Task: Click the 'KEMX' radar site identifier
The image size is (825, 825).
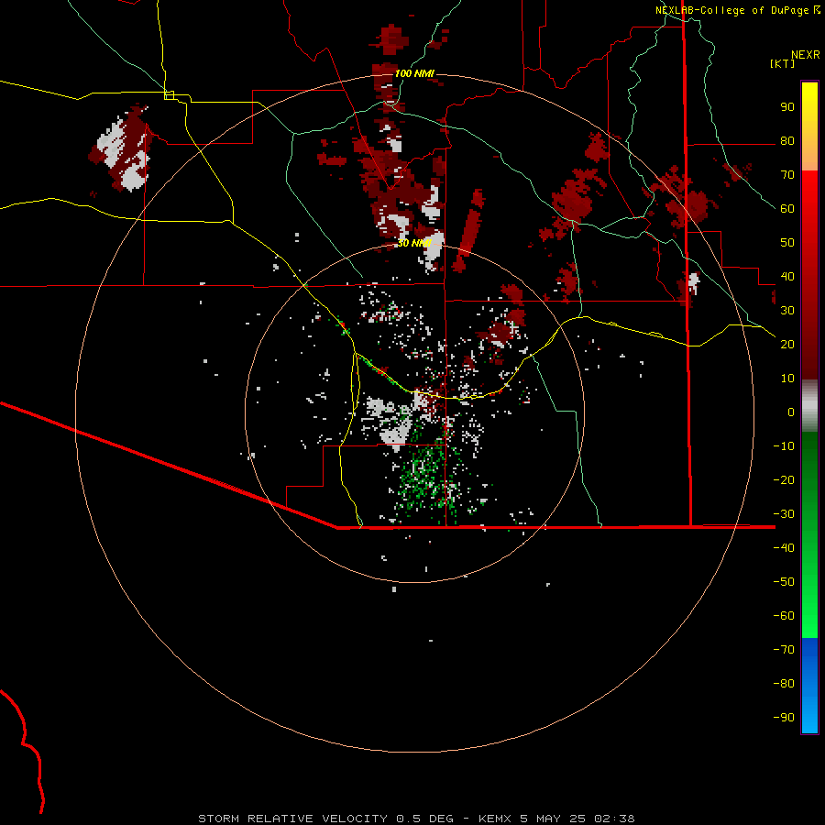Action: coord(495,819)
